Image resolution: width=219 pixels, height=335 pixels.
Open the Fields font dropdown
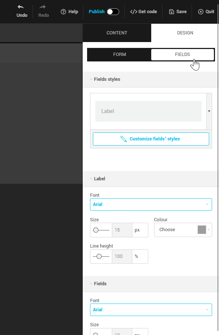[x=151, y=310]
